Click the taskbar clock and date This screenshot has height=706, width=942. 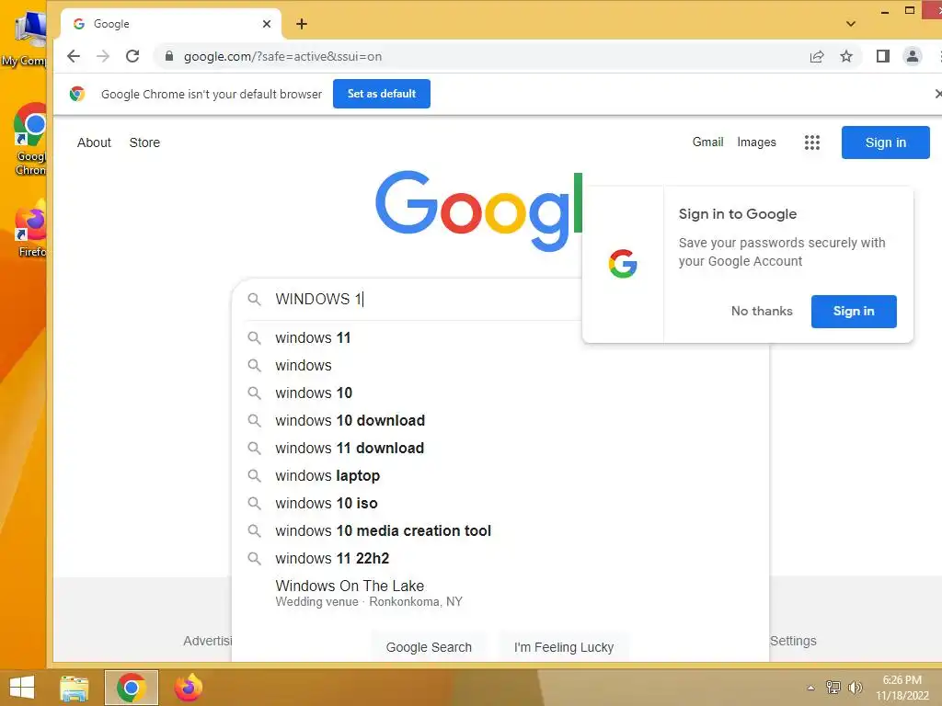tap(902, 688)
